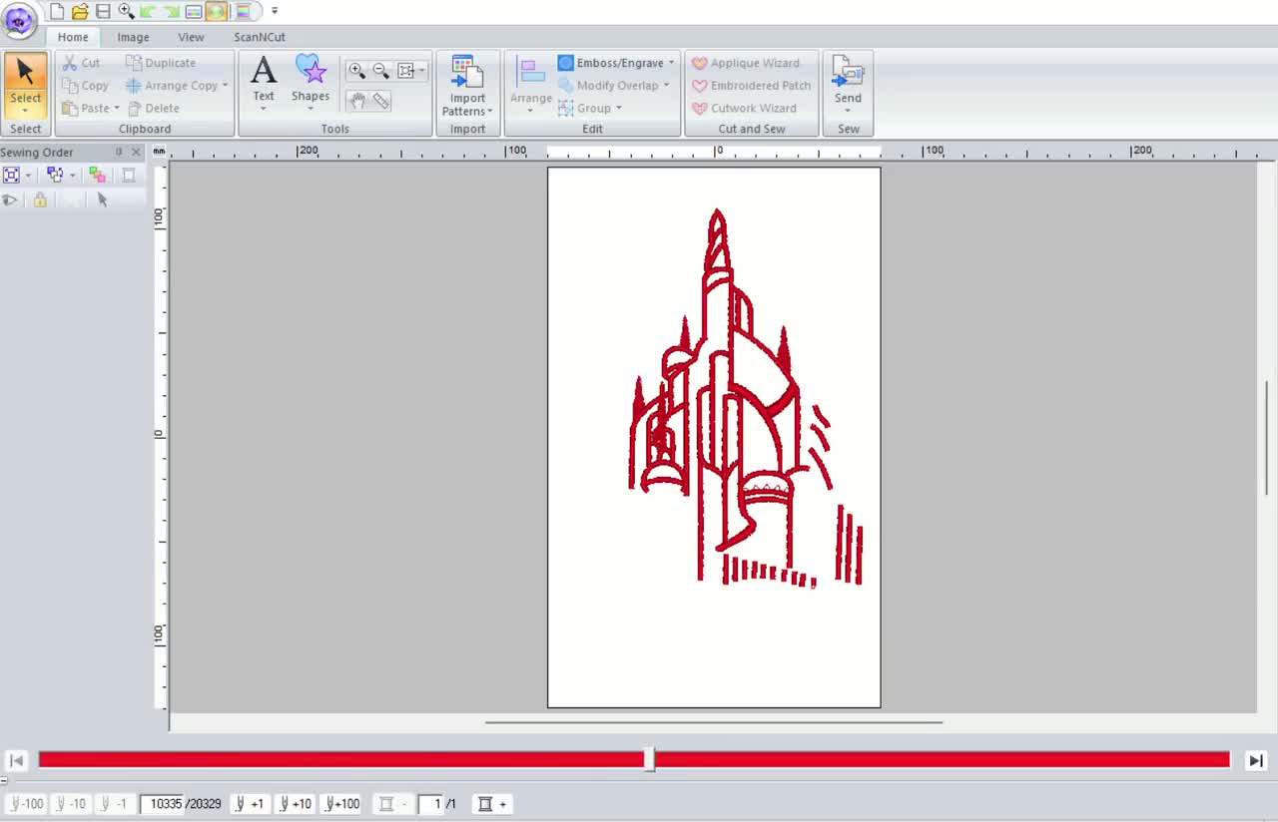Image resolution: width=1278 pixels, height=822 pixels.
Task: Toggle the Pan hand tool
Action: 357,101
